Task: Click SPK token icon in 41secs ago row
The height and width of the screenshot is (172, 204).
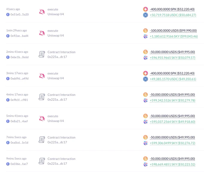Action: tap(145, 9)
